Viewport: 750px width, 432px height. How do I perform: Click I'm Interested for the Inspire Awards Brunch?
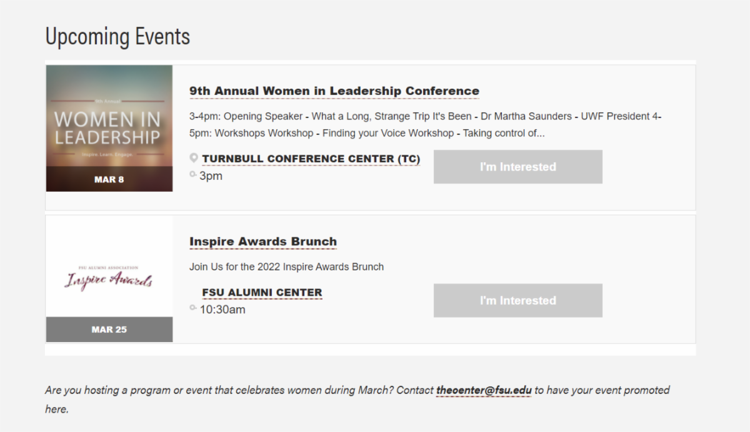pos(518,300)
